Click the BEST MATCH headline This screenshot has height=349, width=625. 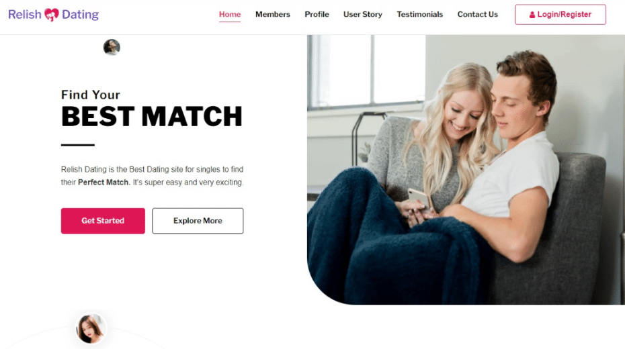152,117
